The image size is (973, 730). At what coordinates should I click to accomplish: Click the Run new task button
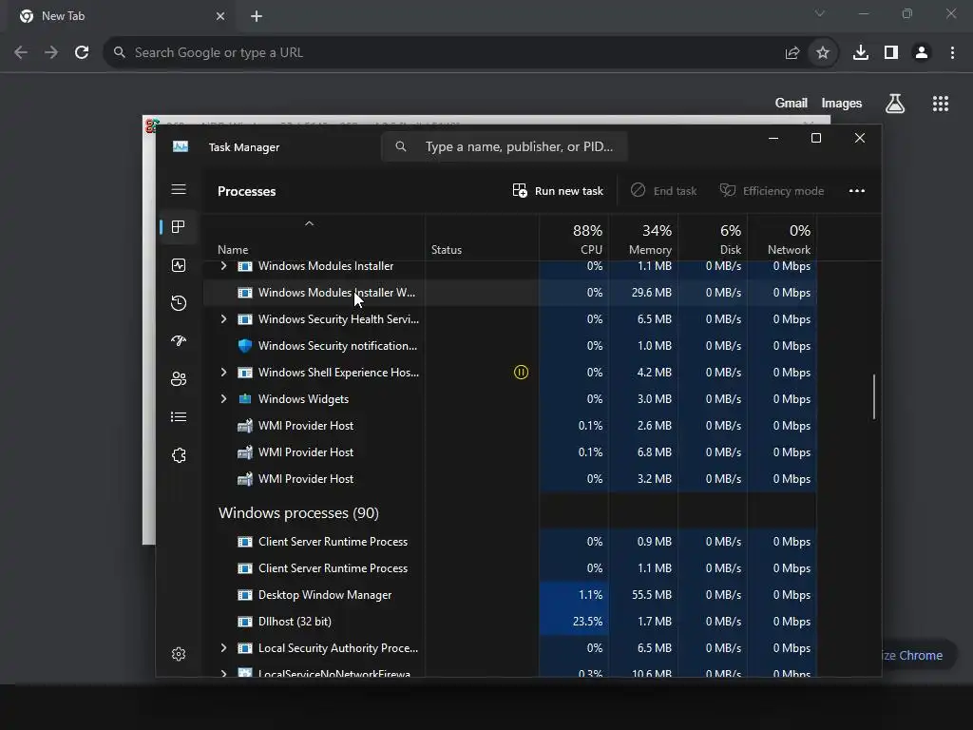tap(557, 190)
